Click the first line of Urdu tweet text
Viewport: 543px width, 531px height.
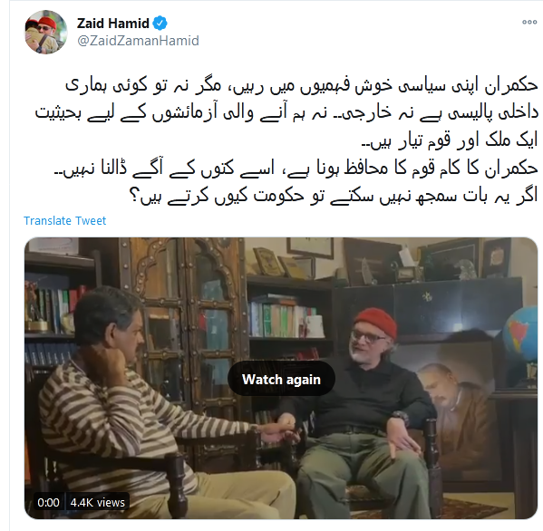(x=302, y=85)
